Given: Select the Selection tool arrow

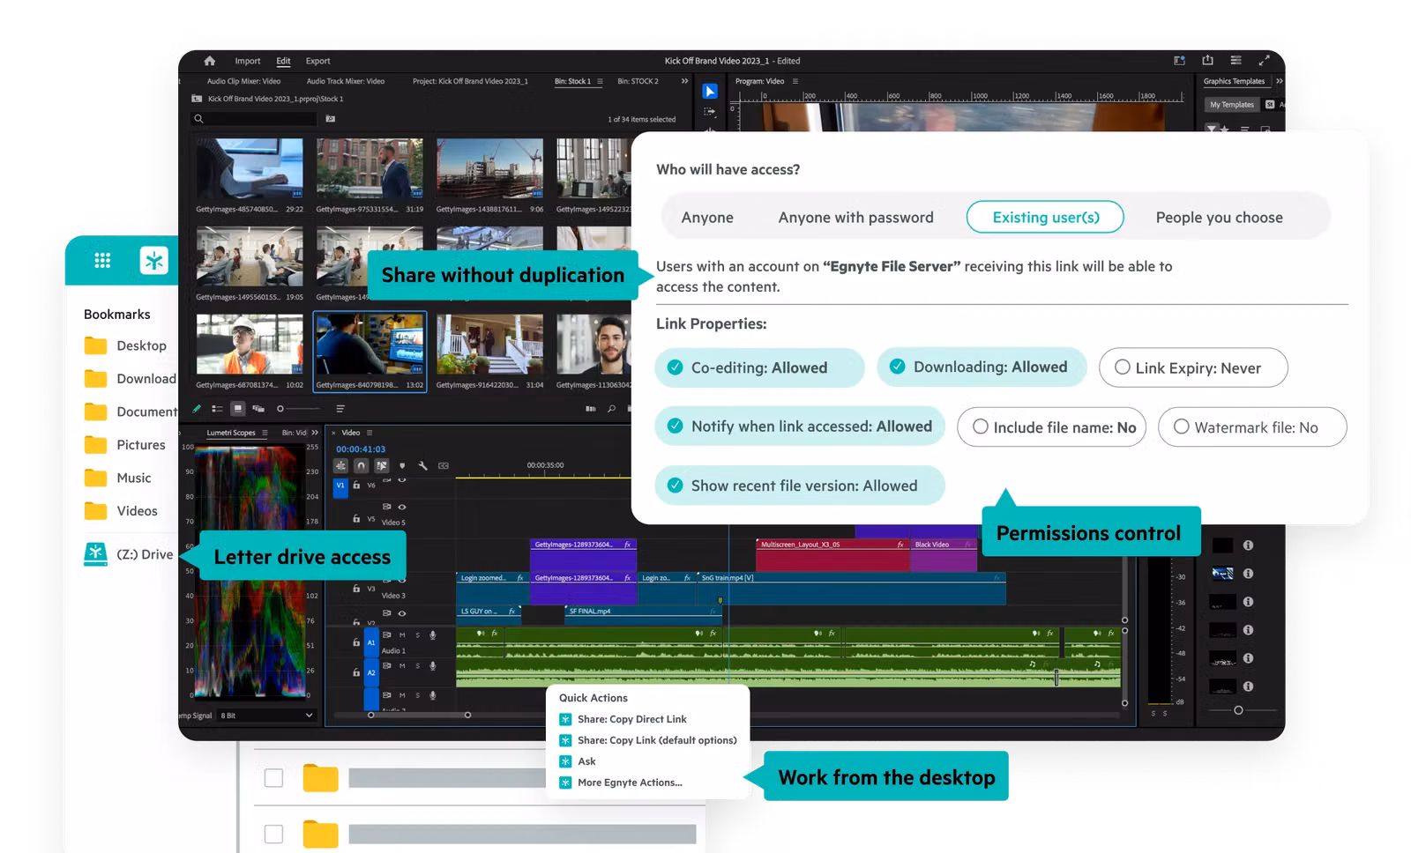Looking at the screenshot, I should (x=710, y=92).
